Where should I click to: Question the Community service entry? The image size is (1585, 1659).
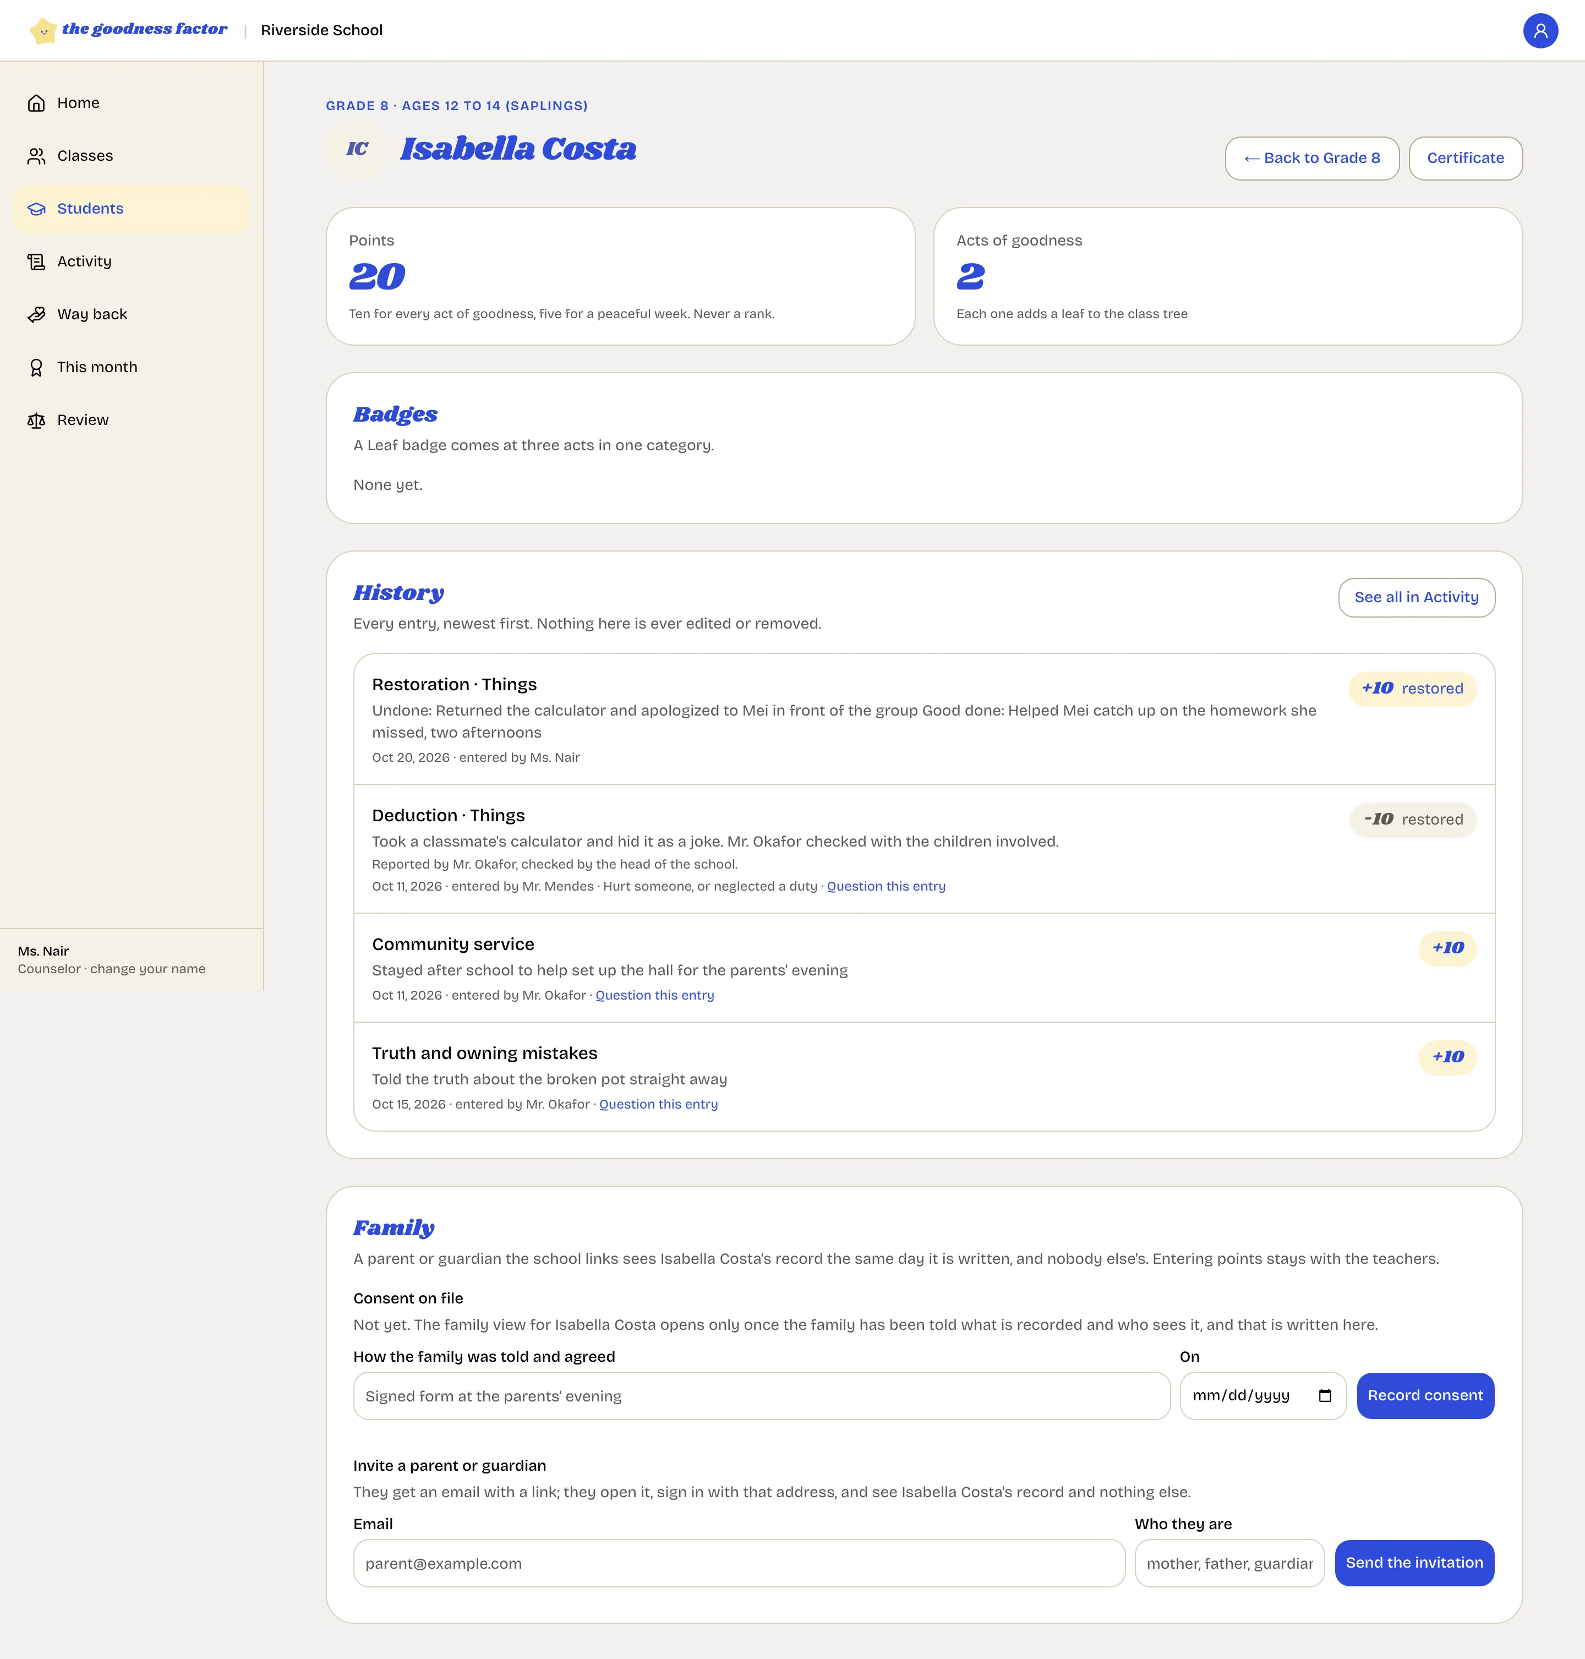pos(655,996)
